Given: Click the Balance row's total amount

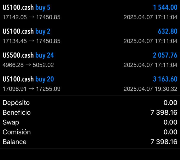Looking at the screenshot, I should (164, 142).
